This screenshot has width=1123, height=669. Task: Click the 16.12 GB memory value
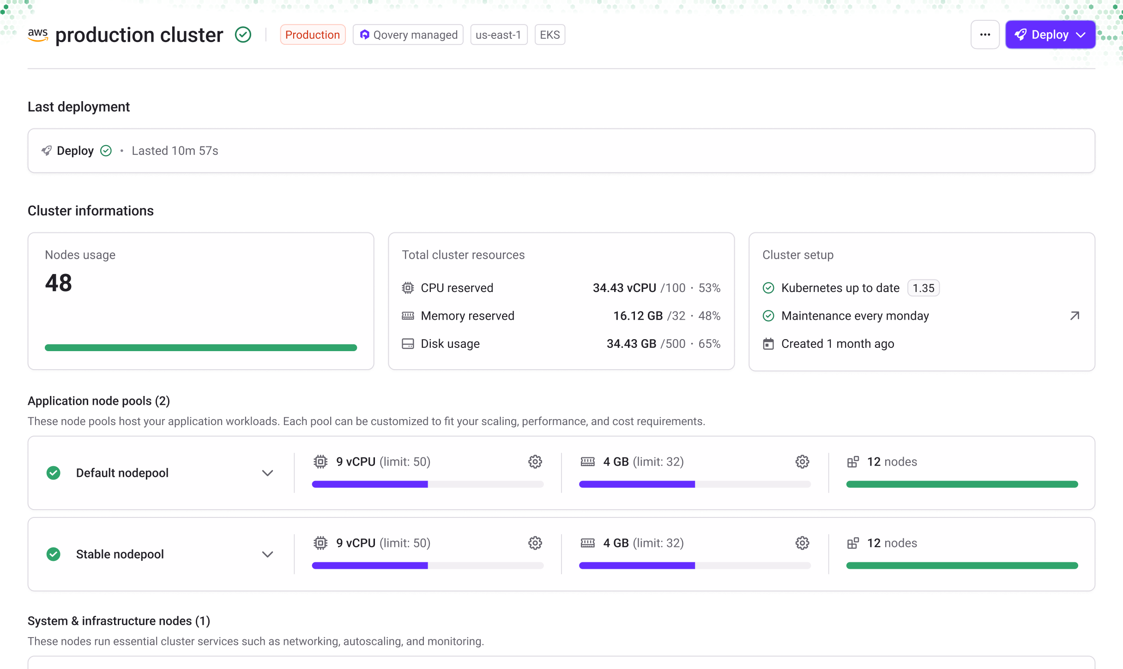click(638, 316)
